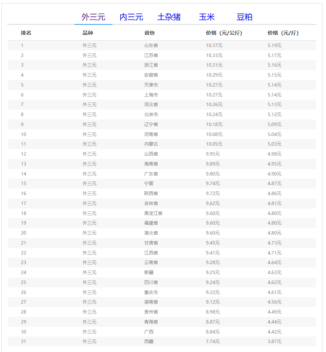Viewport: 326px width, 352px height.
Task: Click the 贵州省 province cell
Action: click(x=151, y=312)
